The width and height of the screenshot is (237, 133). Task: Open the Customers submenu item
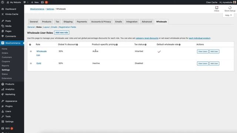(7, 57)
